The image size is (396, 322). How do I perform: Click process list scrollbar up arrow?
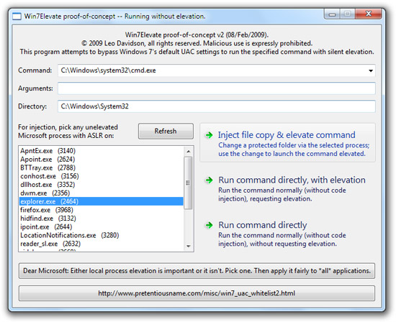click(189, 151)
